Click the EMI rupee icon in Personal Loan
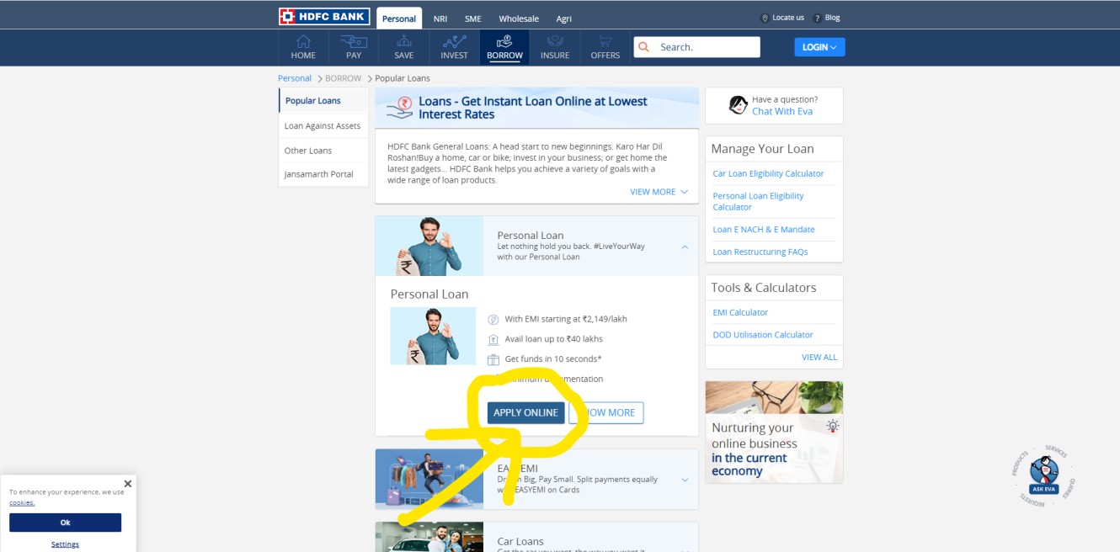Image resolution: width=1120 pixels, height=552 pixels. pyautogui.click(x=493, y=320)
